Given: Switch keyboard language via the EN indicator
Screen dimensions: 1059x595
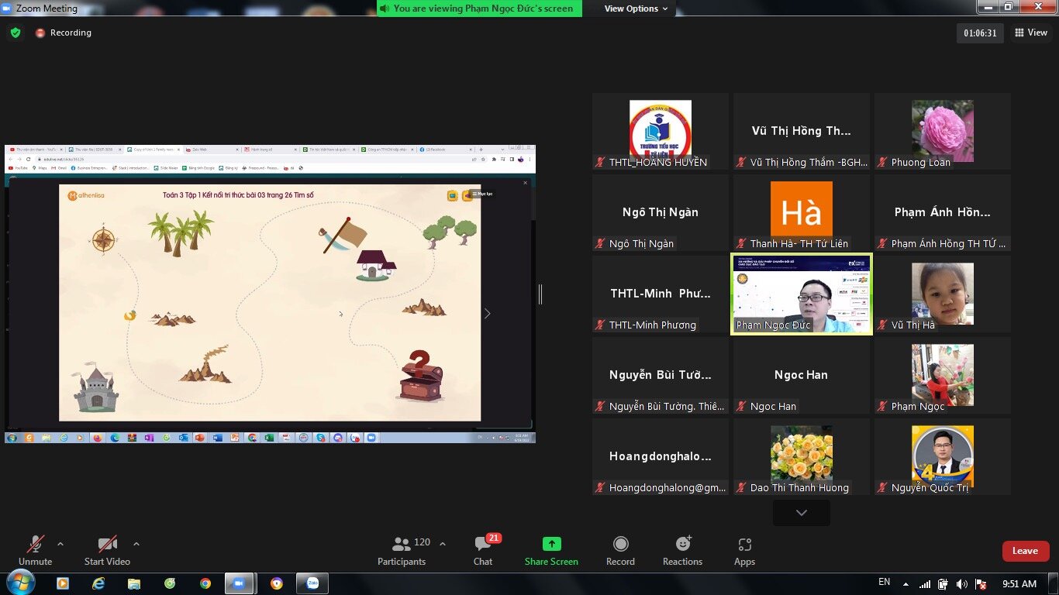Looking at the screenshot, I should coord(884,582).
